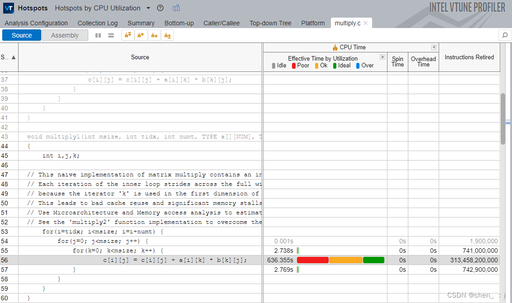Viewport: 512px width, 303px height.
Task: Open the Hotspots by CPU Utilization viewpoint dropdown
Action: point(147,8)
